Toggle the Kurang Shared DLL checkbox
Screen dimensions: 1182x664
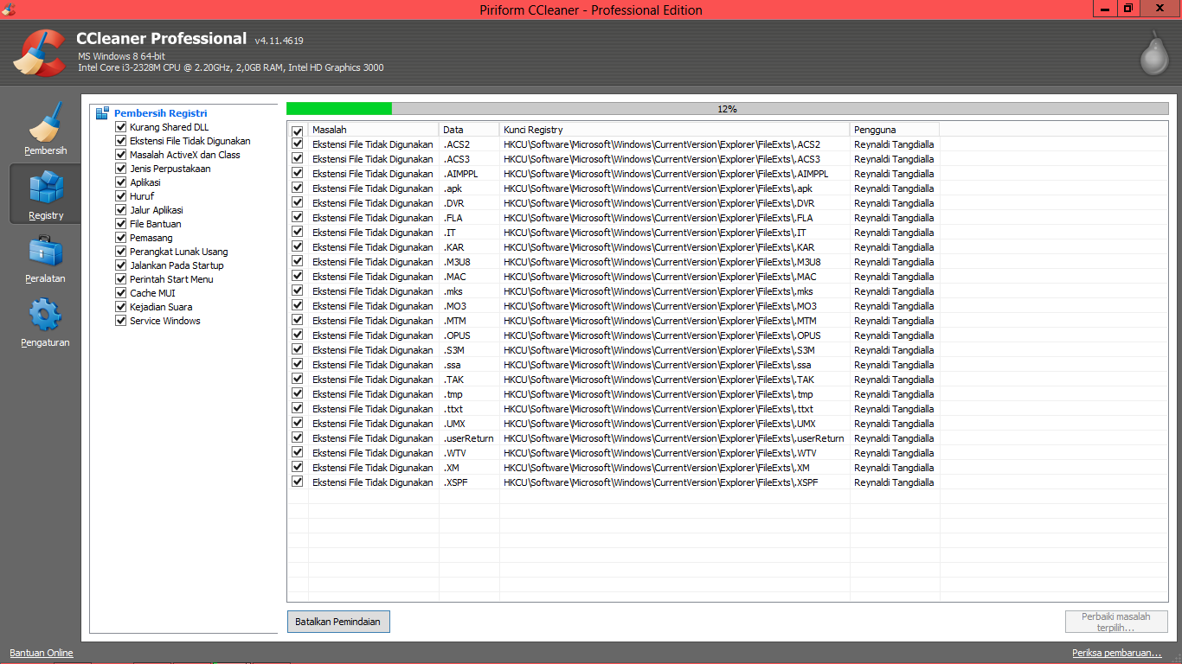pyautogui.click(x=121, y=127)
